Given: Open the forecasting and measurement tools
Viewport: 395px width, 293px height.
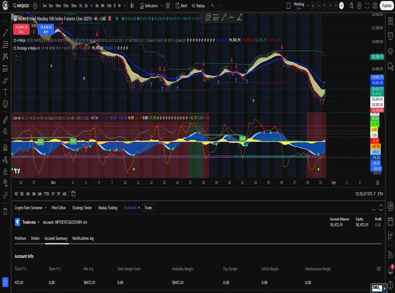Looking at the screenshot, I should coord(5,68).
